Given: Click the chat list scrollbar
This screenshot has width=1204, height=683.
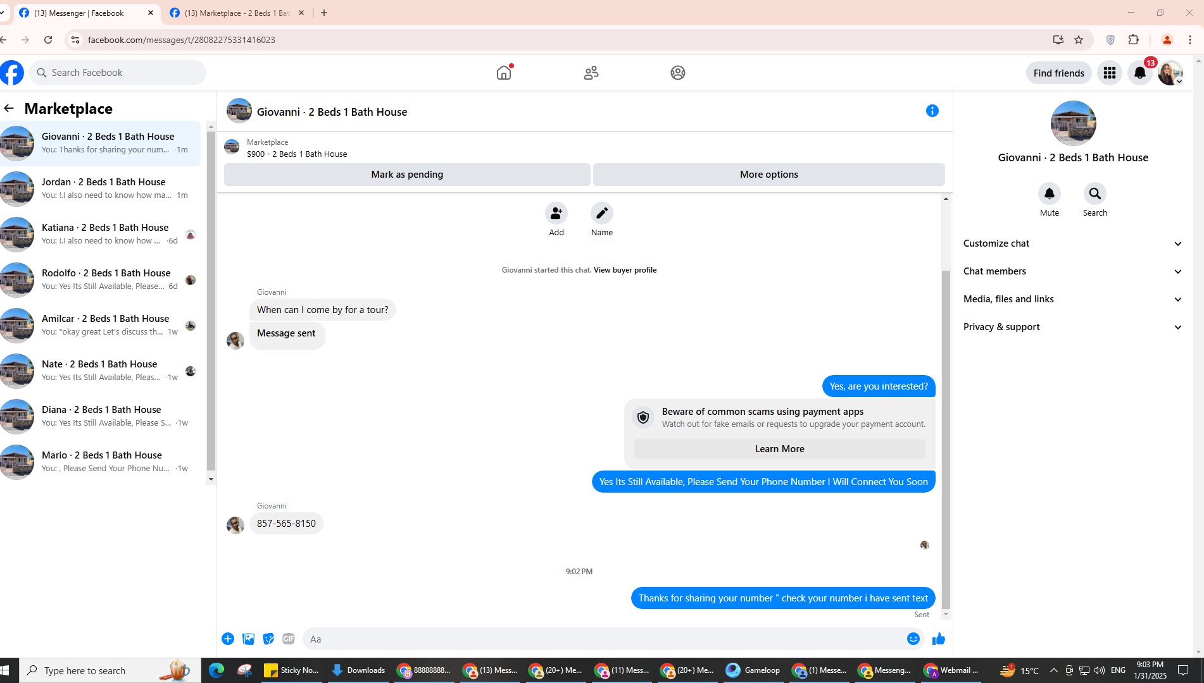Looking at the screenshot, I should 211,300.
